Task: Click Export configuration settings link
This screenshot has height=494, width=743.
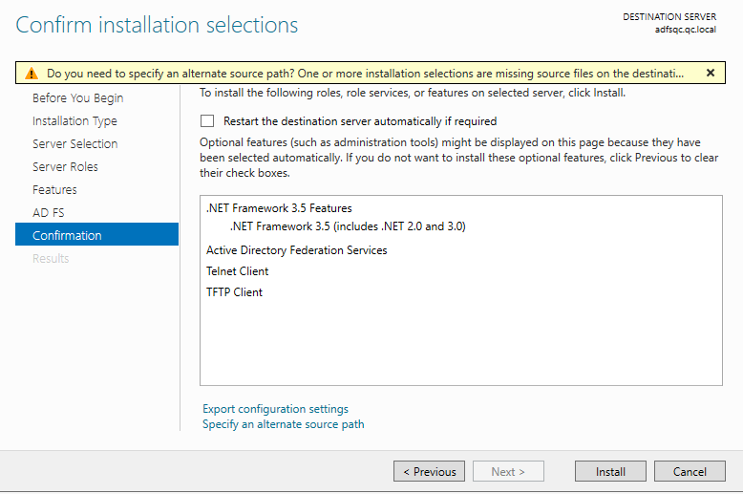Action: tap(275, 409)
